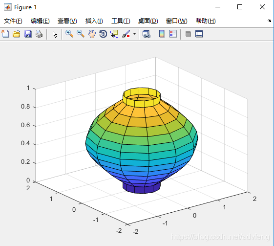Open the 编辑(E) menu
274x246 pixels.
tap(40, 21)
